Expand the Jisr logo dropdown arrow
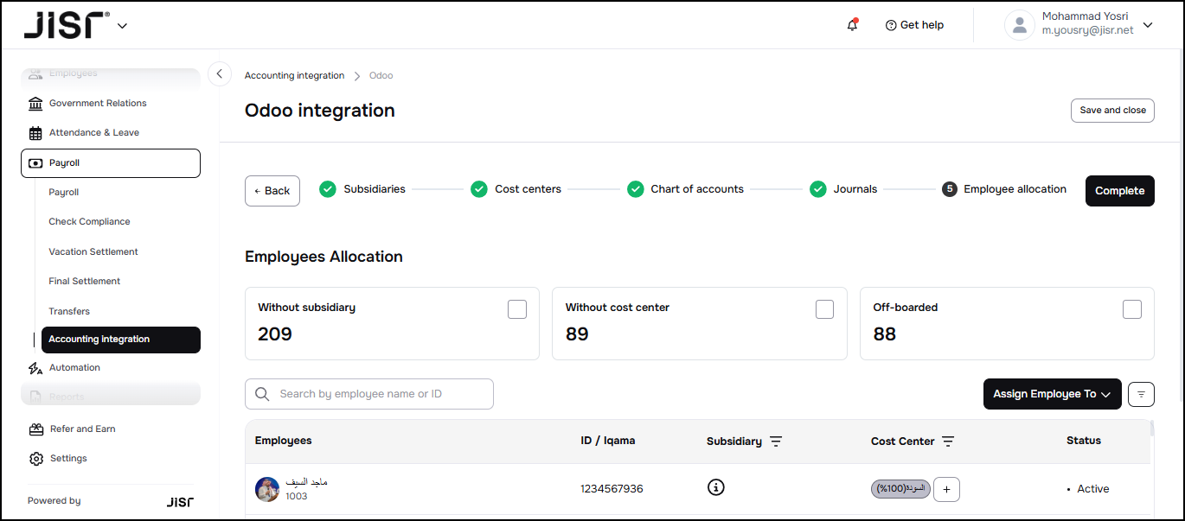Screen dimensions: 1185x521 click(x=122, y=26)
